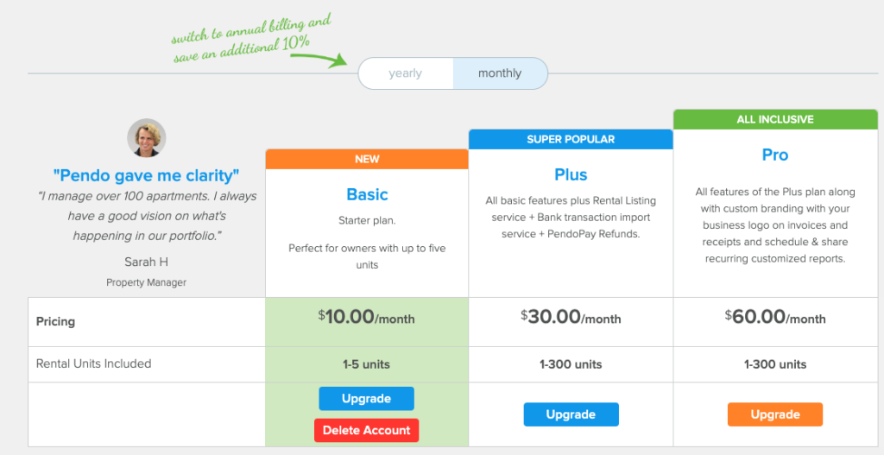Click the Rental Units Included row label
The width and height of the screenshot is (884, 455).
tap(93, 363)
